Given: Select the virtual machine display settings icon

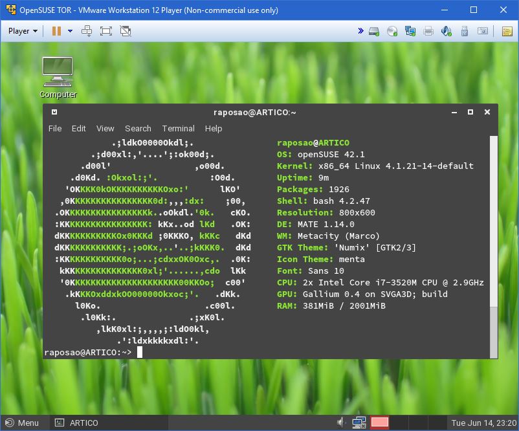Looking at the screenshot, I should click(483, 30).
